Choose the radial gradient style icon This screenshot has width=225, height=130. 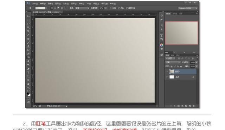(x=55, y=8)
